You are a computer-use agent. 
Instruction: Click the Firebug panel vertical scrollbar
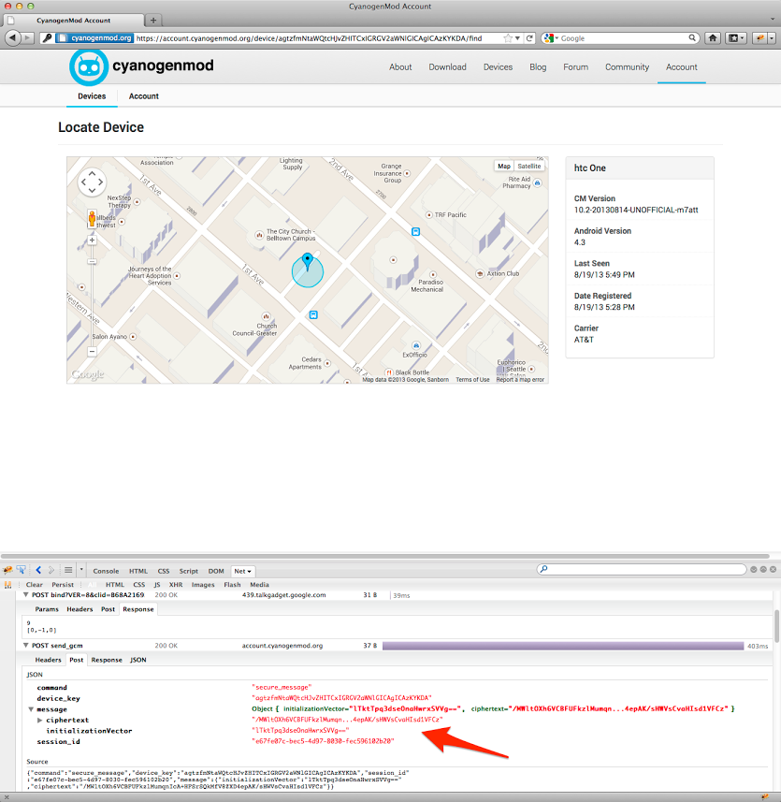[x=777, y=627]
